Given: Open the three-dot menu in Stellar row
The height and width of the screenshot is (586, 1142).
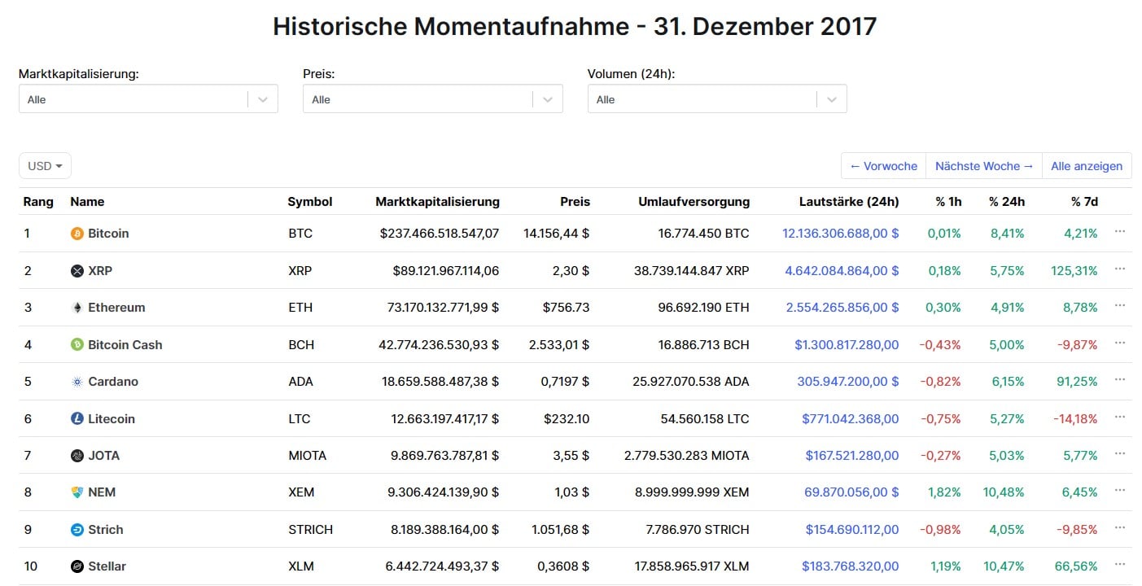Looking at the screenshot, I should click(1120, 564).
